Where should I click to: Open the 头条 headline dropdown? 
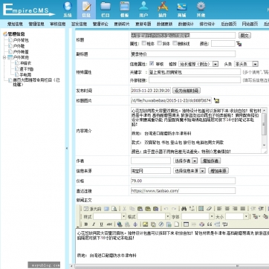pyautogui.click(x=246, y=64)
